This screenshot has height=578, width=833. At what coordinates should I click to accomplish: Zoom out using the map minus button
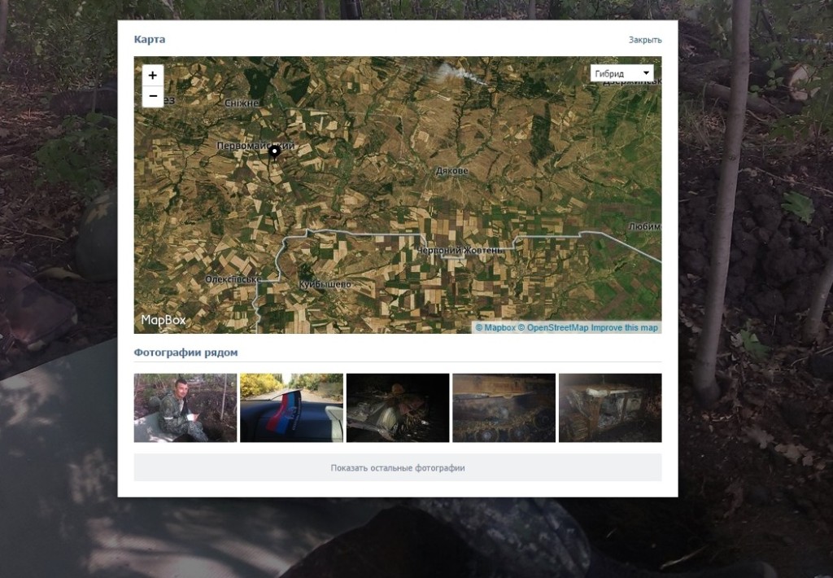click(153, 97)
